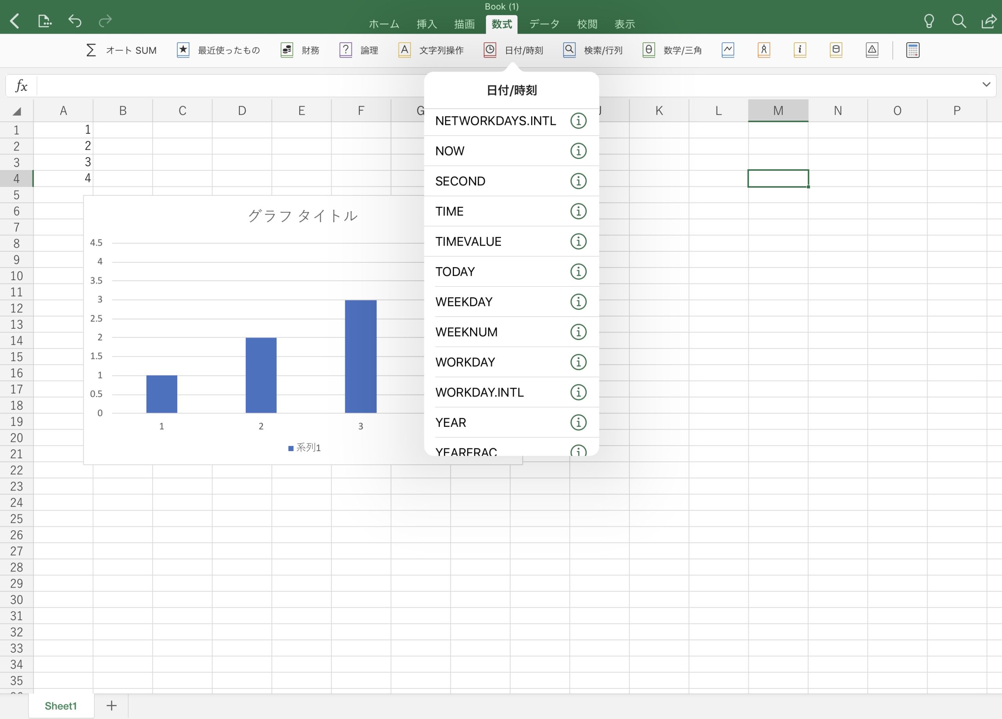The image size is (1002, 719).
Task: Switch to the 描画 (Draw) tab
Action: pyautogui.click(x=464, y=24)
